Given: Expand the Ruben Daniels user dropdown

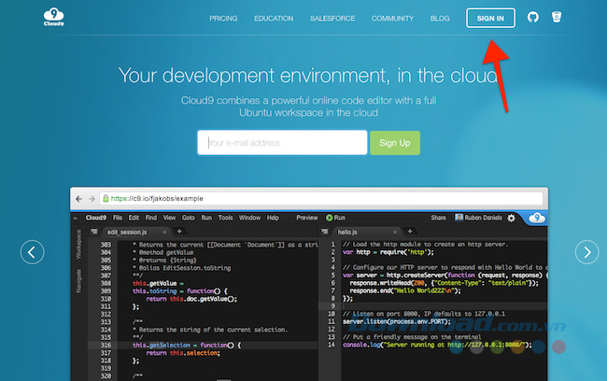Looking at the screenshot, I should point(479,218).
